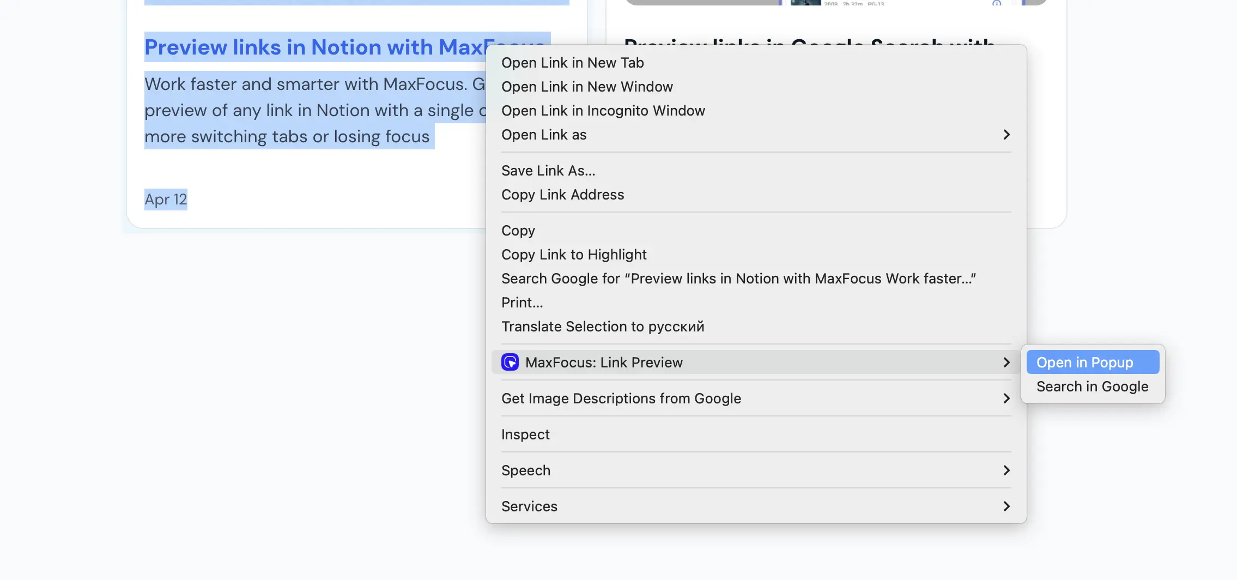Open the MaxFocus: Link Preview menu item
Image resolution: width=1237 pixels, height=580 pixels.
[x=756, y=362]
